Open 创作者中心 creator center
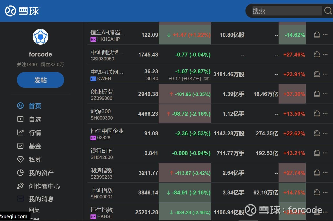This screenshot has width=333, height=221. [44, 186]
